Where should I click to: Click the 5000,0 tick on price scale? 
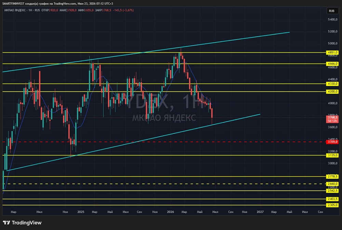[x=333, y=43]
